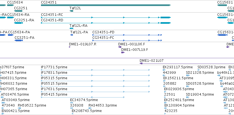This screenshot has height=115, width=234.
Task: Click the DME1-001L06.F purple glyph
Action: (x=120, y=47)
